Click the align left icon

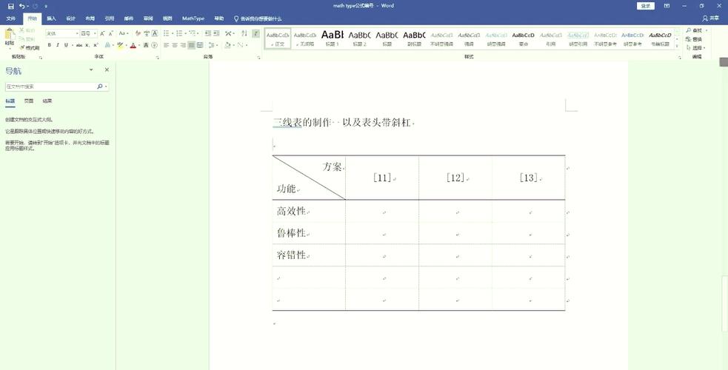point(166,45)
